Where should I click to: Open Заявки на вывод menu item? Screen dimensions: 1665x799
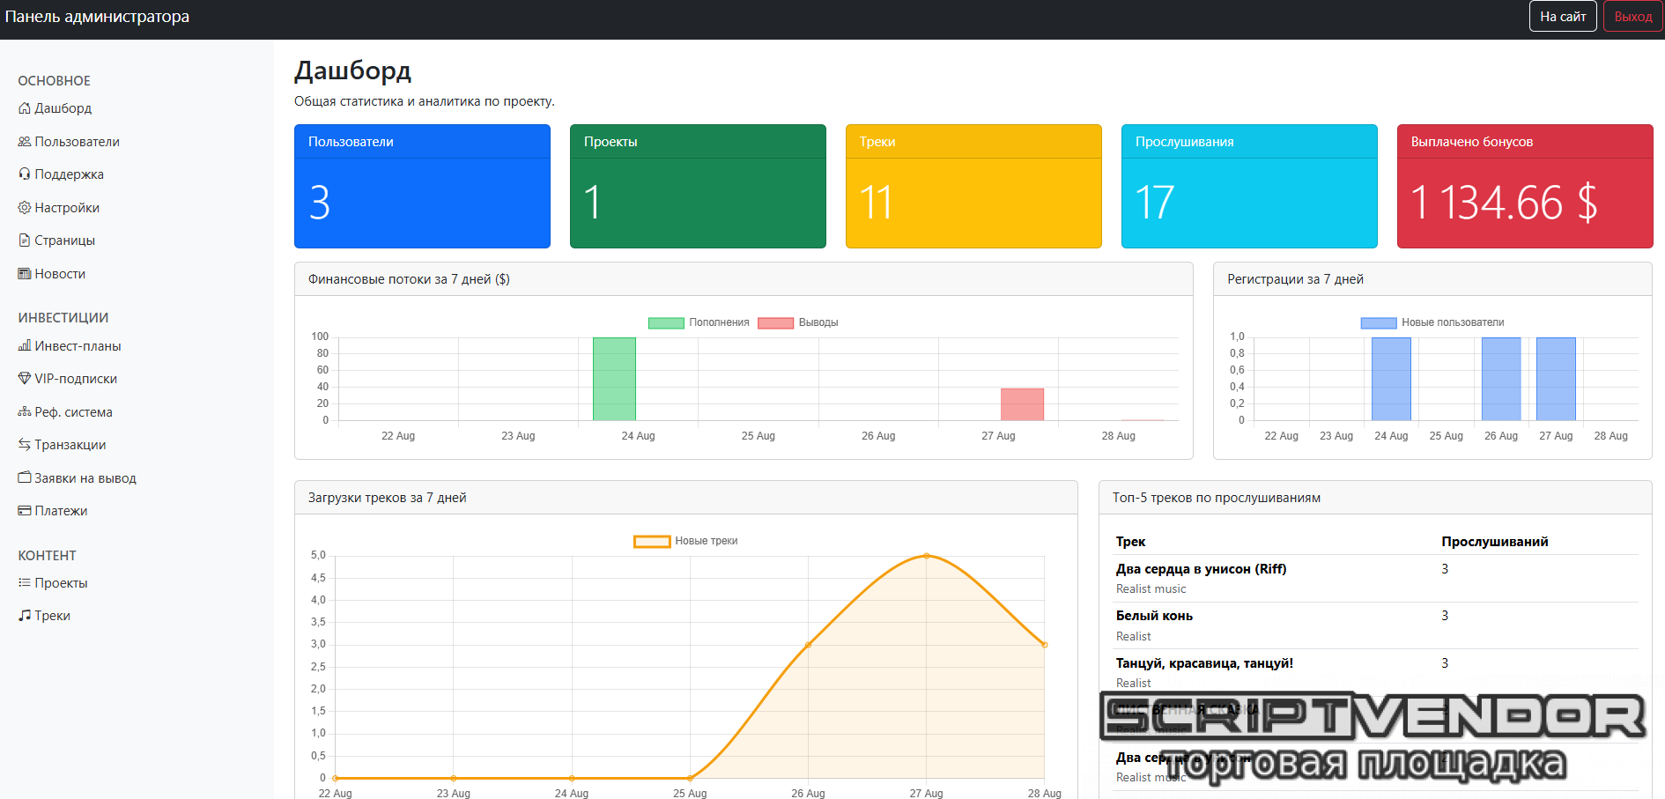(x=85, y=478)
